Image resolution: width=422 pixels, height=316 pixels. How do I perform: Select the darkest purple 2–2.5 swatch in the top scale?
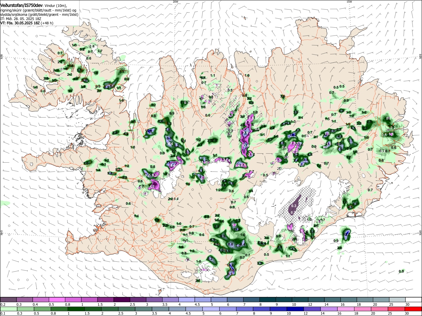[x=121, y=300]
